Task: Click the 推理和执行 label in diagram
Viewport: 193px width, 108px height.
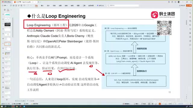Action: [x=142, y=71]
